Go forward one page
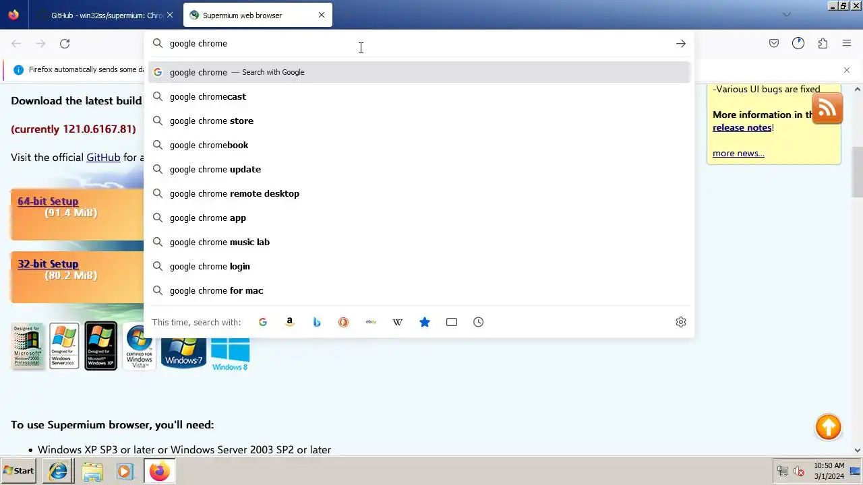Screen dimensions: 863x485 coord(40,43)
